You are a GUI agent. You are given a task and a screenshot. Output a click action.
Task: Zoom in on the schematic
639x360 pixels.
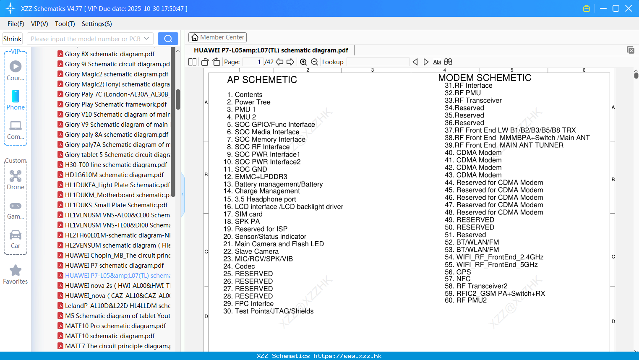303,62
